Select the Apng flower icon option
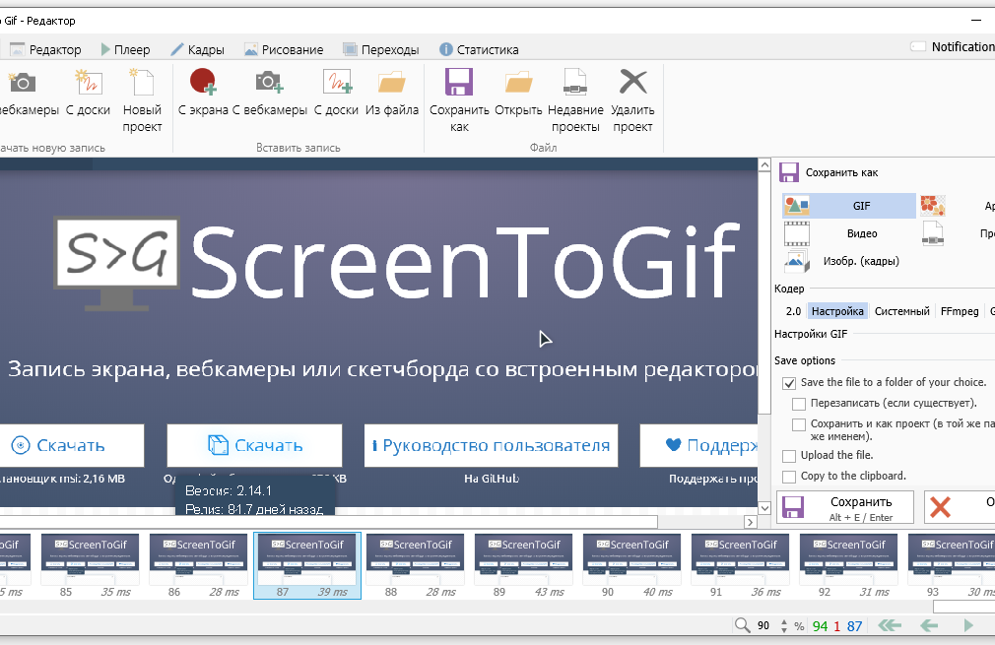Viewport: 995px width, 645px height. (x=933, y=206)
